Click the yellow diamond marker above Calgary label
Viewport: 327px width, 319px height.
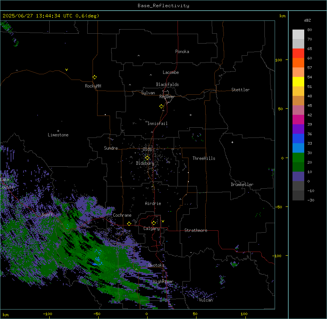[154, 223]
